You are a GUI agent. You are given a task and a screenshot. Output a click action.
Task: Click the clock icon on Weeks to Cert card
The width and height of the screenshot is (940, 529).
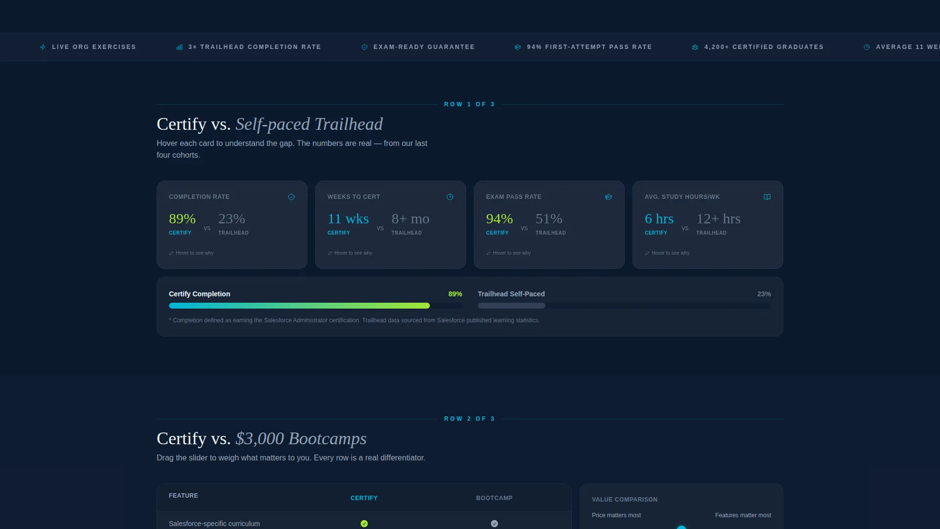450,197
